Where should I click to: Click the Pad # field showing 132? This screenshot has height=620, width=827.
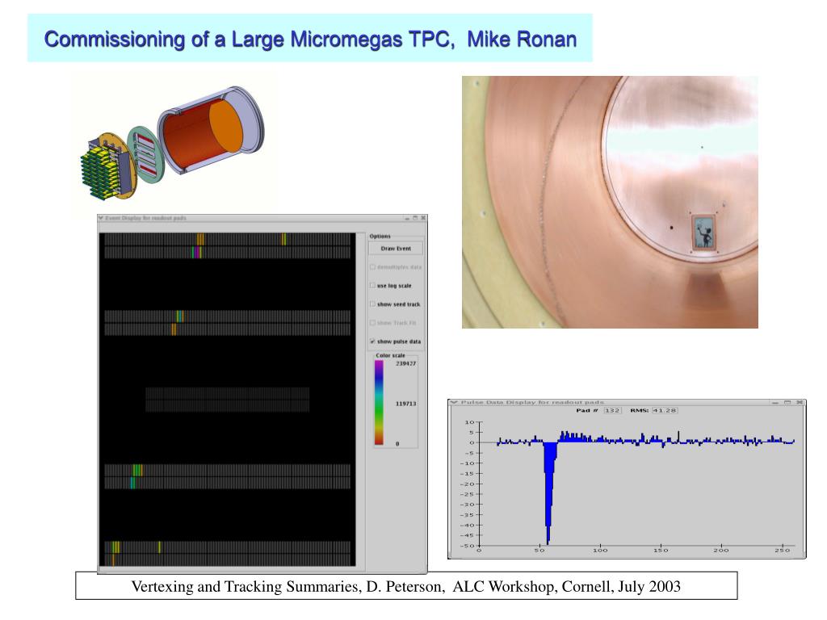pos(612,410)
